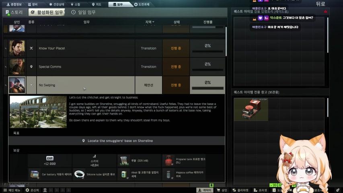Inspect the Alkali cleaner reward icon
This screenshot has width=343, height=193.
(x=124, y=175)
